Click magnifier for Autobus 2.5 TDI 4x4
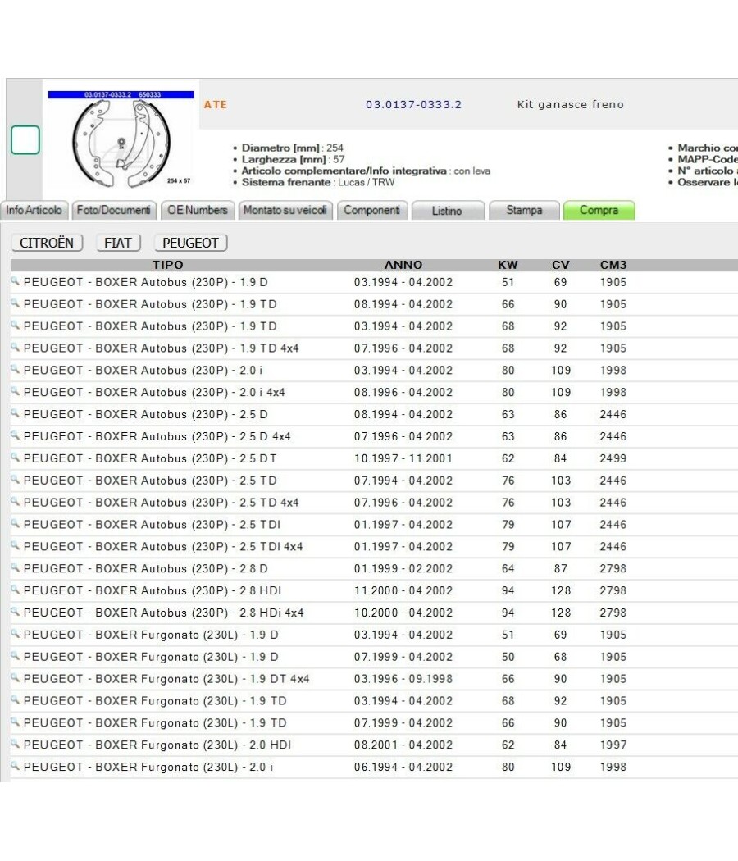 [15, 546]
